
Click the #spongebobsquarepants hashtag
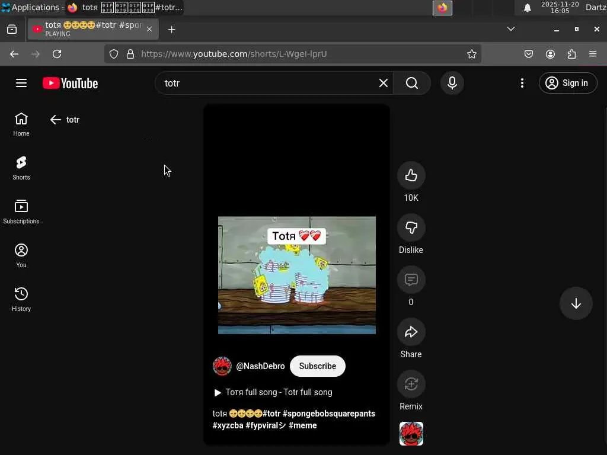coord(328,414)
